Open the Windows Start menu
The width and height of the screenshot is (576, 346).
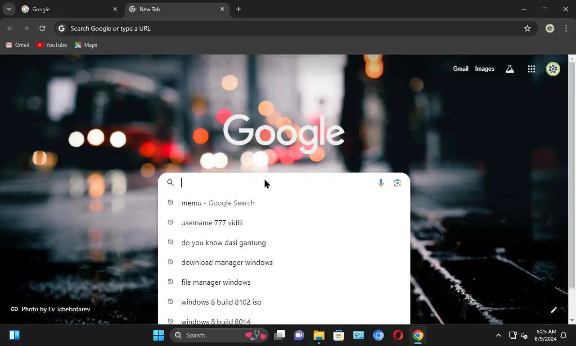coord(158,335)
